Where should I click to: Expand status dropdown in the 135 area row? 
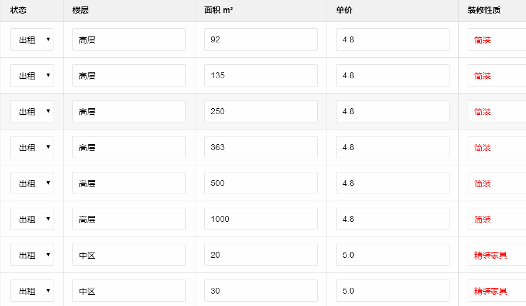(32, 76)
